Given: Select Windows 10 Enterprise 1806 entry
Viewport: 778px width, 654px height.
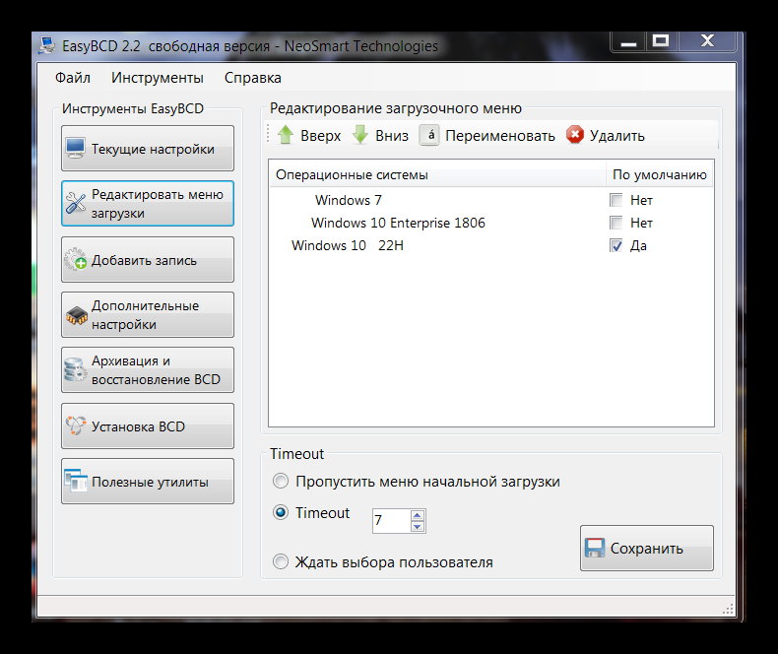Looking at the screenshot, I should click(x=398, y=223).
